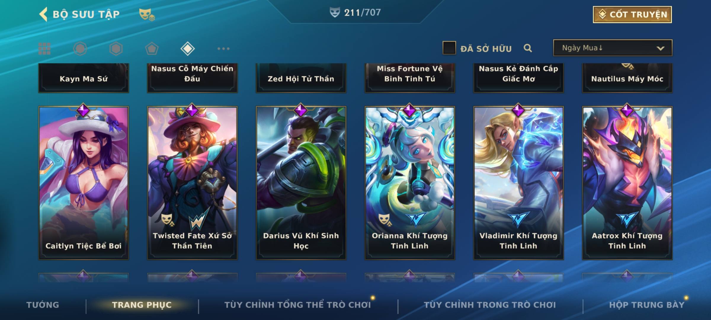Tick the Đã Sở Hữu checkbox
Image resolution: width=711 pixels, height=320 pixels.
(x=449, y=48)
